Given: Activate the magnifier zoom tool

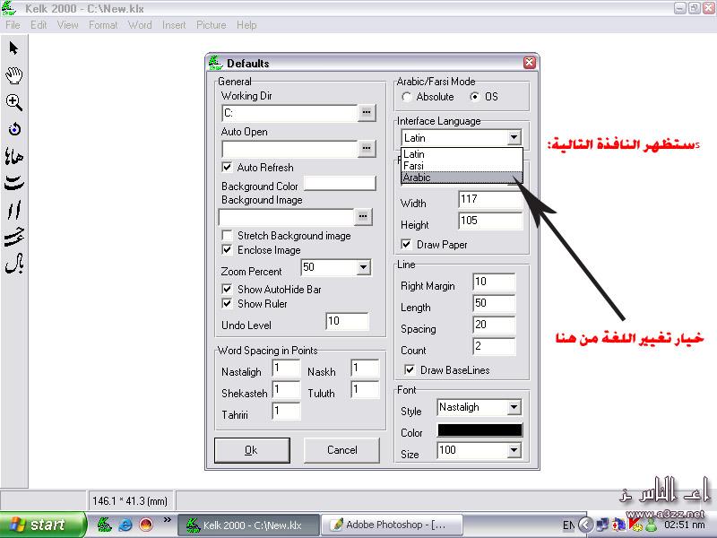Looking at the screenshot, I should pos(14,102).
